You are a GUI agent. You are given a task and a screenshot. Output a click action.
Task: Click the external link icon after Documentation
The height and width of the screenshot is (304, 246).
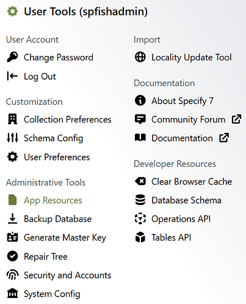tap(224, 138)
